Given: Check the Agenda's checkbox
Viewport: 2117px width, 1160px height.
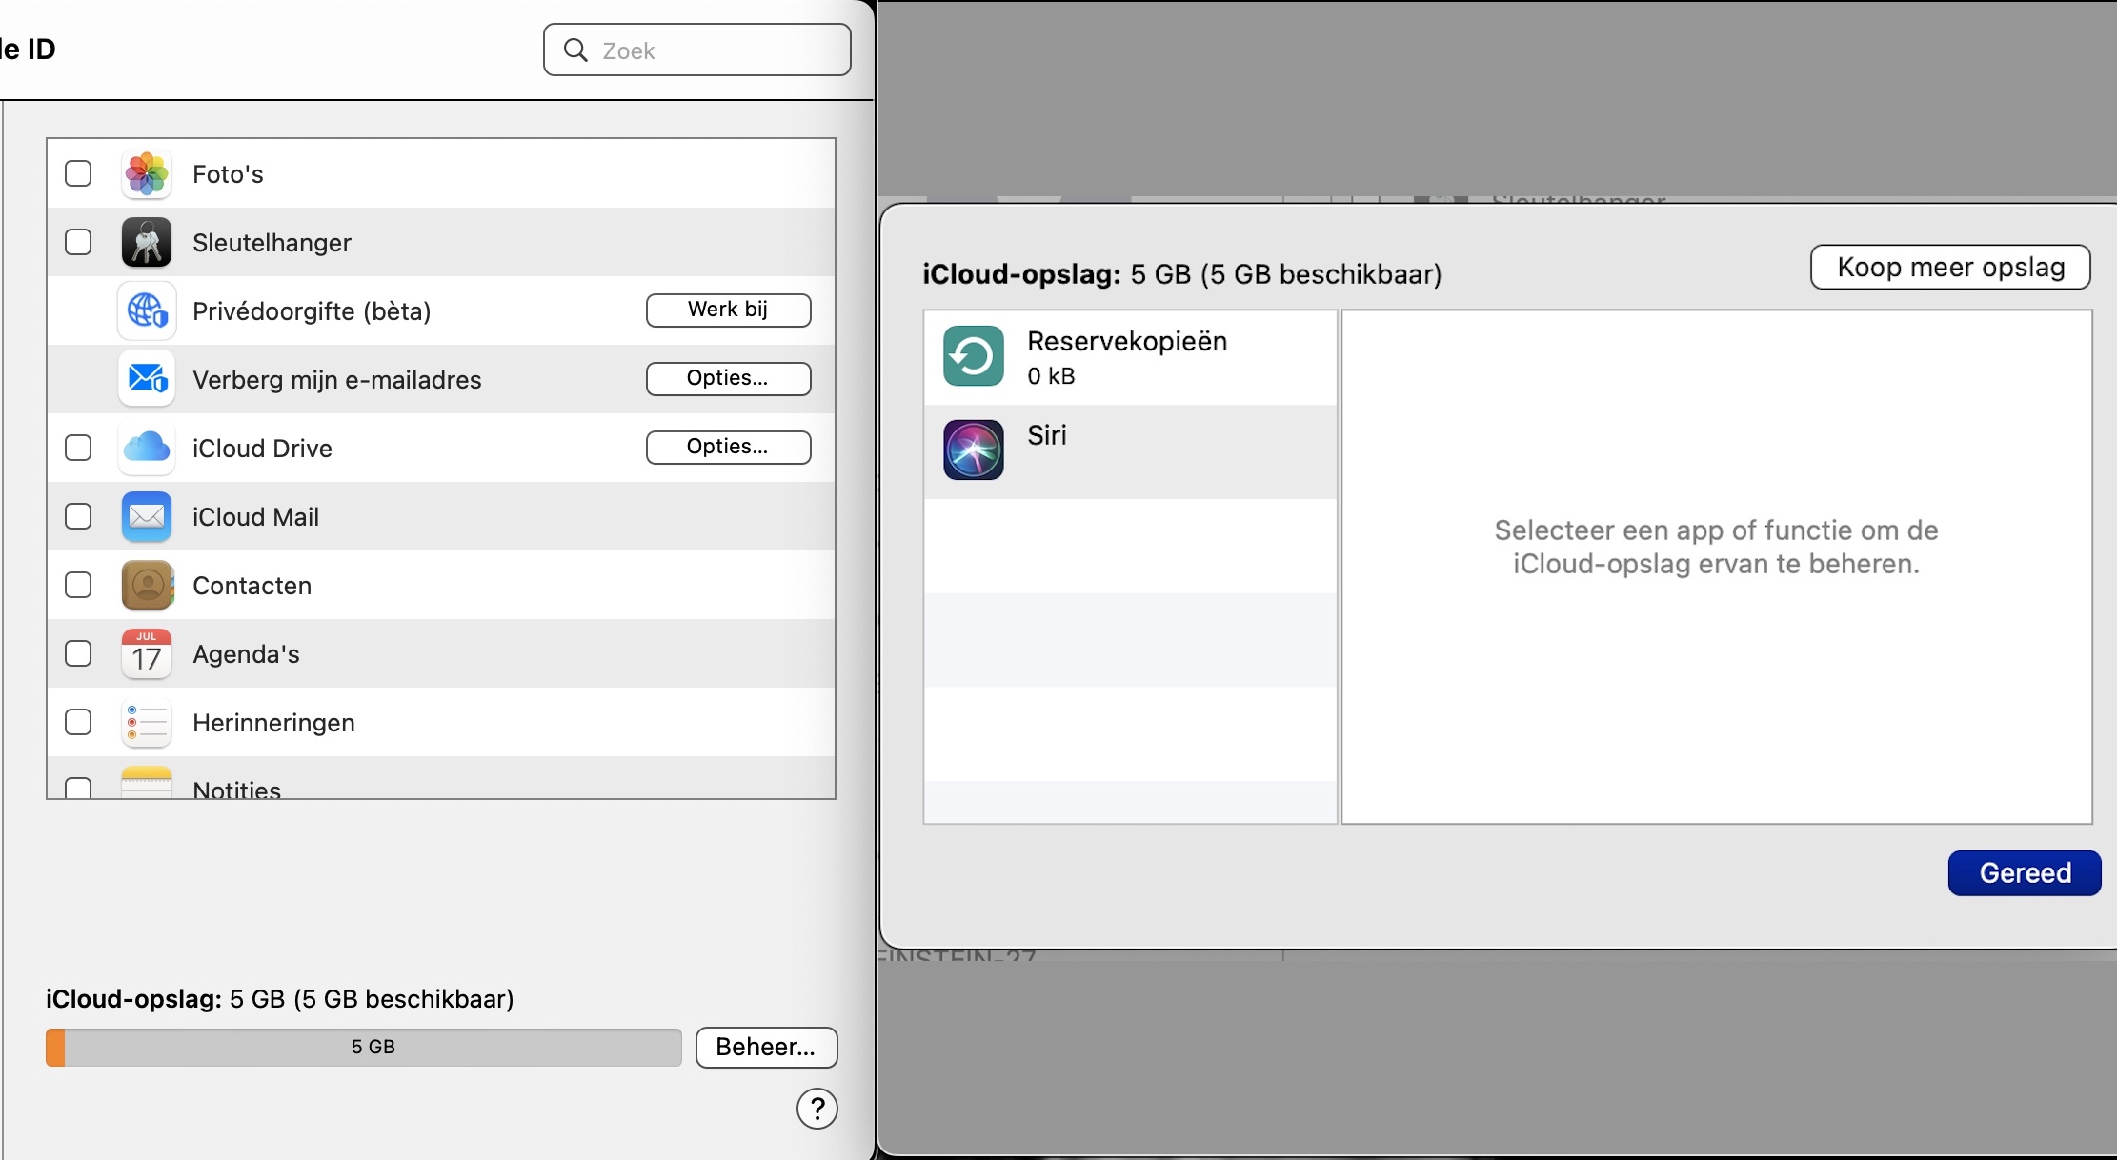Looking at the screenshot, I should pyautogui.click(x=78, y=653).
